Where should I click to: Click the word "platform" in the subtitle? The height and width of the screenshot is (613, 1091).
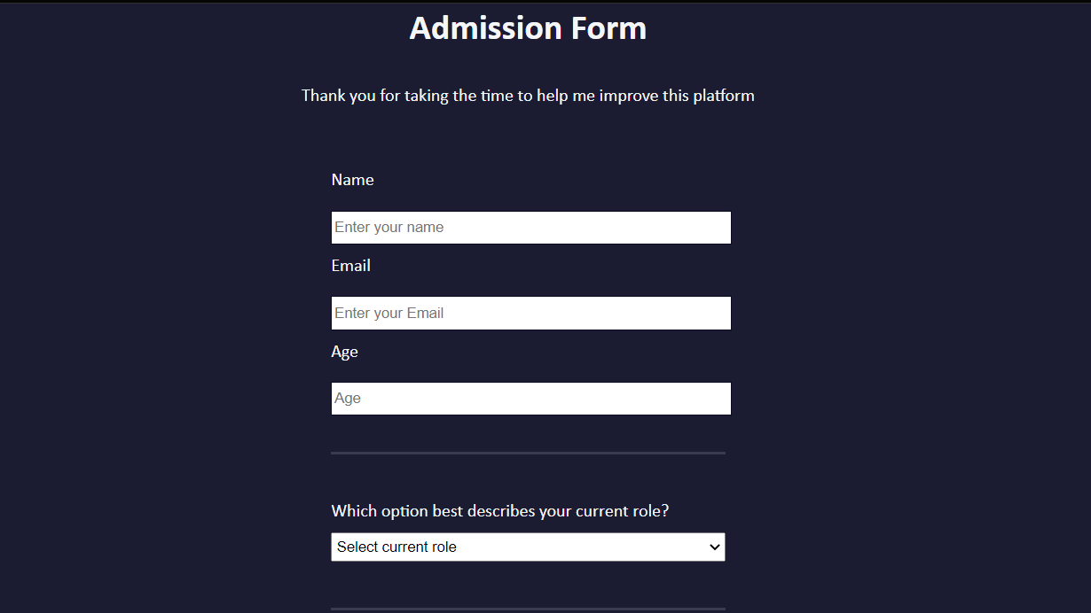click(724, 96)
